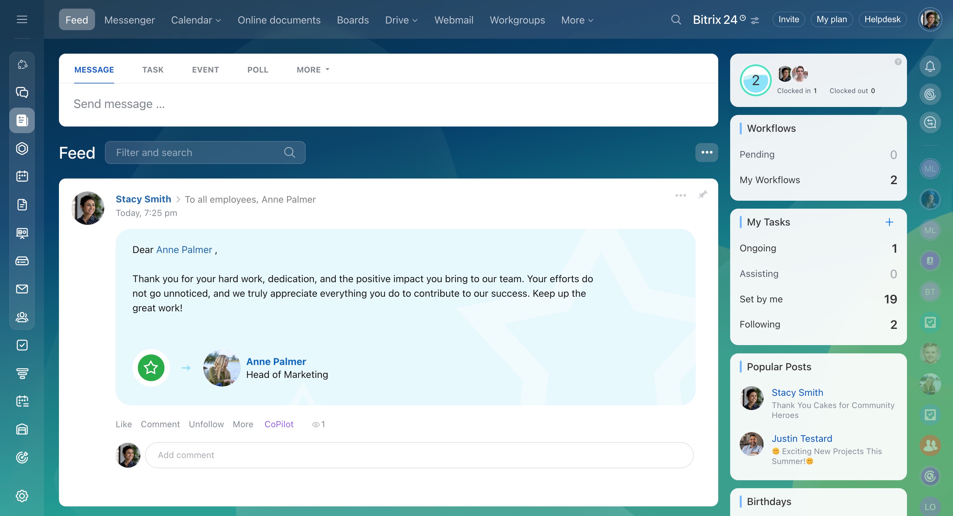Open Messenger from top menu
The image size is (953, 516).
click(129, 20)
